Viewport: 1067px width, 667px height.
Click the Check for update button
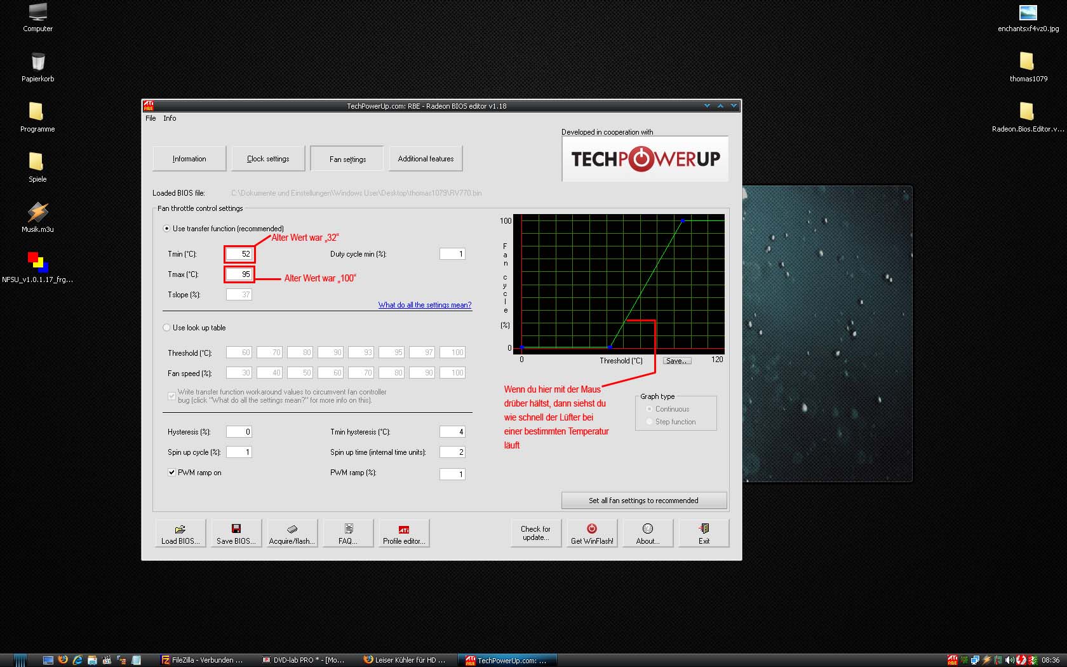[x=536, y=534]
